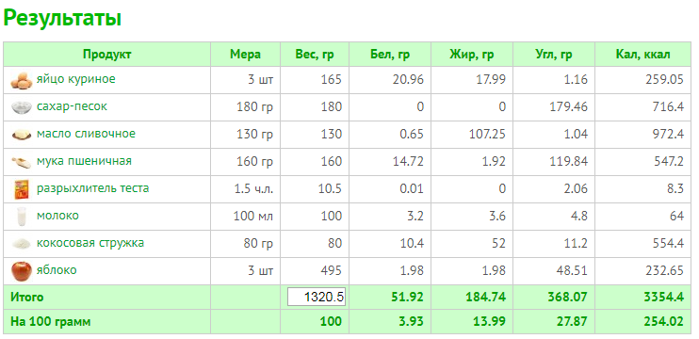Open the яйцо куриное product link
The height and width of the screenshot is (339, 699).
(75, 79)
